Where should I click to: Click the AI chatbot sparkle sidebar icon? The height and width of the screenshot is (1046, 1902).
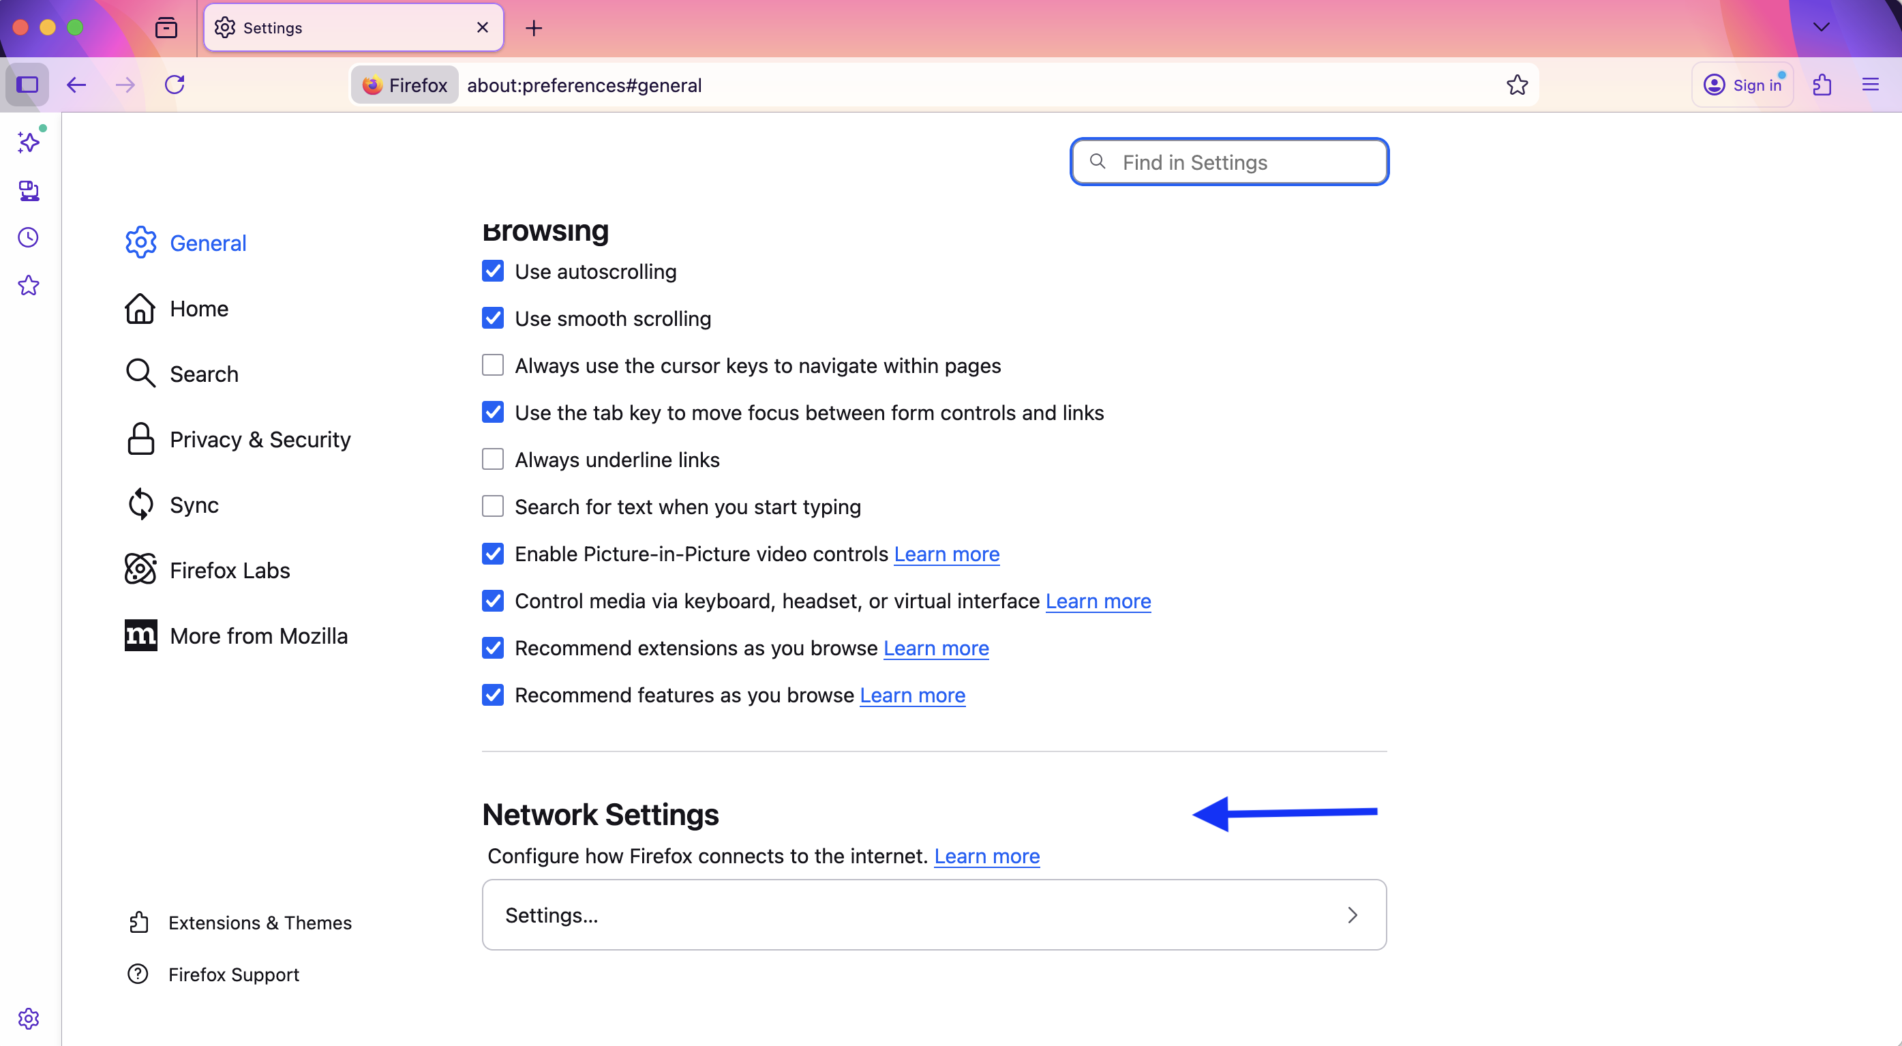[29, 142]
